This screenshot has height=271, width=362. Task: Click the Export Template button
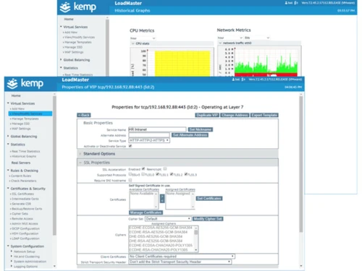[x=264, y=115]
